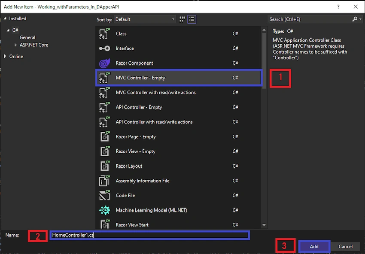
Task: Click MVC Controller with read/write actions icon
Action: tap(104, 92)
